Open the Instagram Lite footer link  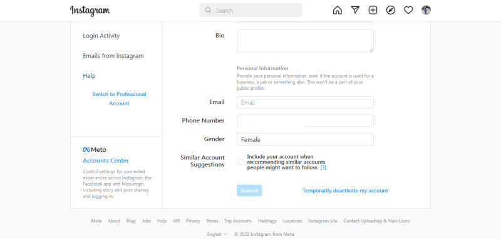[x=323, y=221]
